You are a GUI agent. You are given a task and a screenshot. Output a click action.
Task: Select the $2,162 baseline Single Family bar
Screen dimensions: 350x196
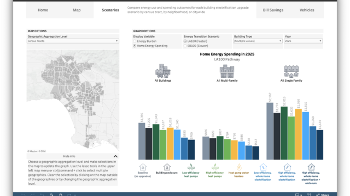click(x=270, y=131)
